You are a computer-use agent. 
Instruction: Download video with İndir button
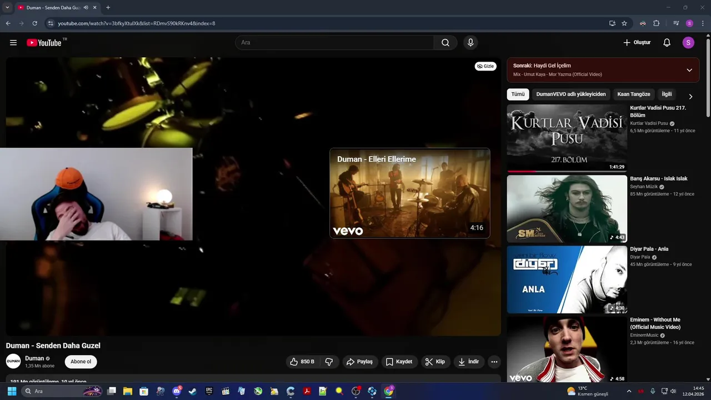[x=468, y=362]
